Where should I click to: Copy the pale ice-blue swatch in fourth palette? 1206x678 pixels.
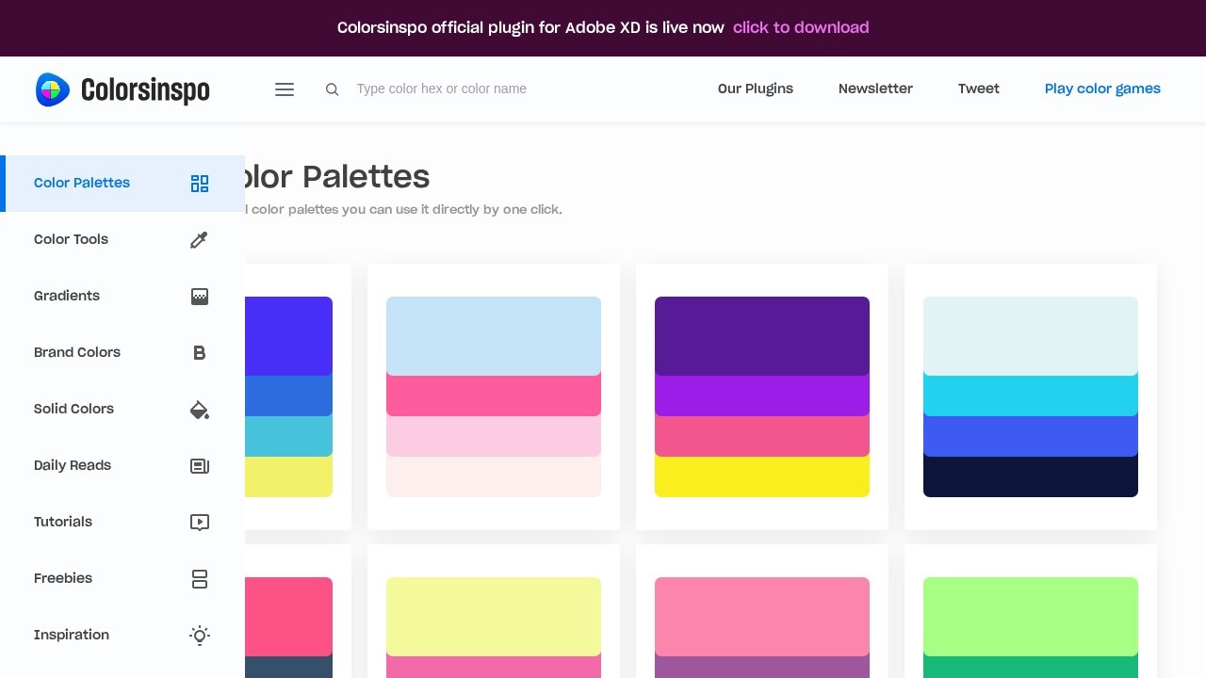(x=1031, y=335)
